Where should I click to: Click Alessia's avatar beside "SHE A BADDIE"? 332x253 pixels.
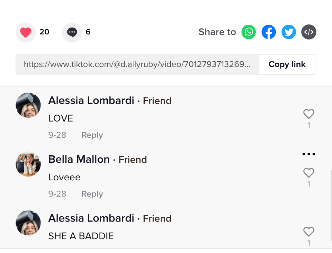28,223
